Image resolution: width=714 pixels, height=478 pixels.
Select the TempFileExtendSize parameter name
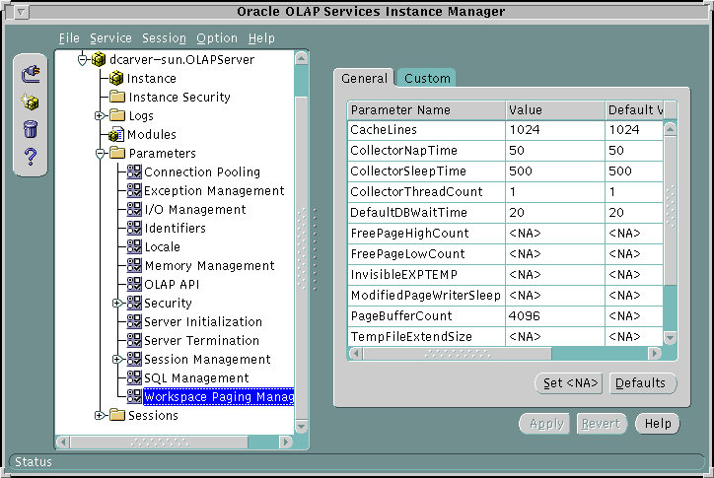[411, 337]
